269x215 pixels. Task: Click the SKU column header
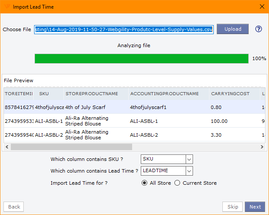(44, 93)
